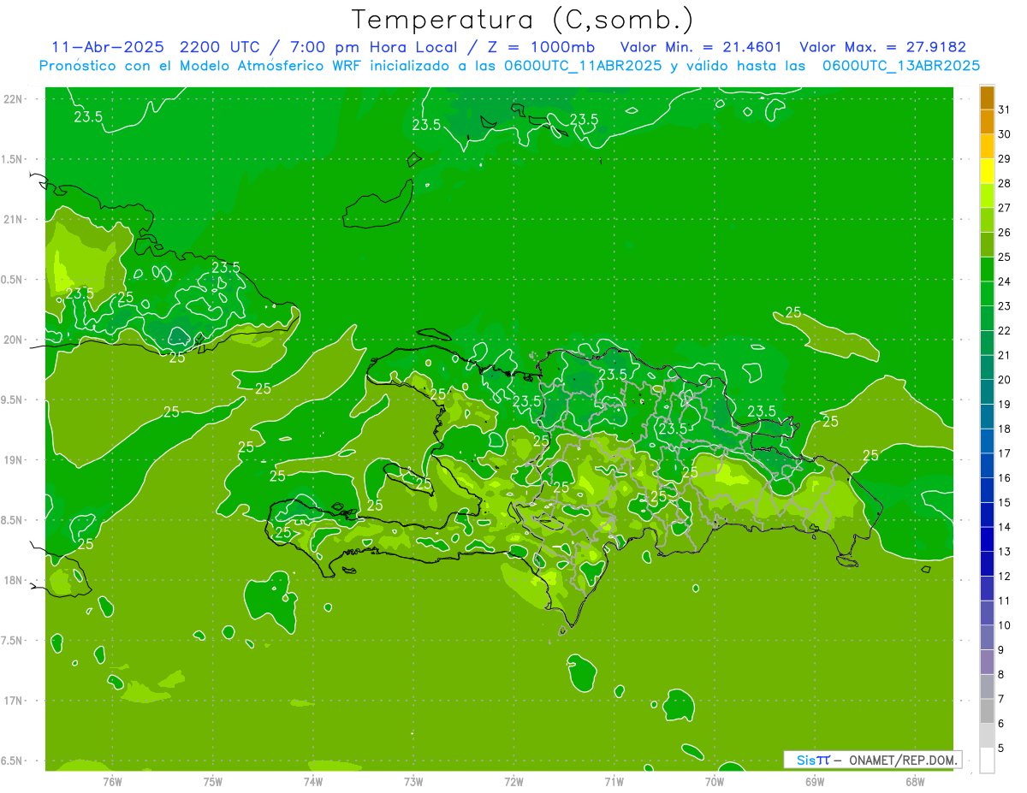Click the "70W" longitude axis label
The image size is (1027, 793).
click(x=714, y=781)
